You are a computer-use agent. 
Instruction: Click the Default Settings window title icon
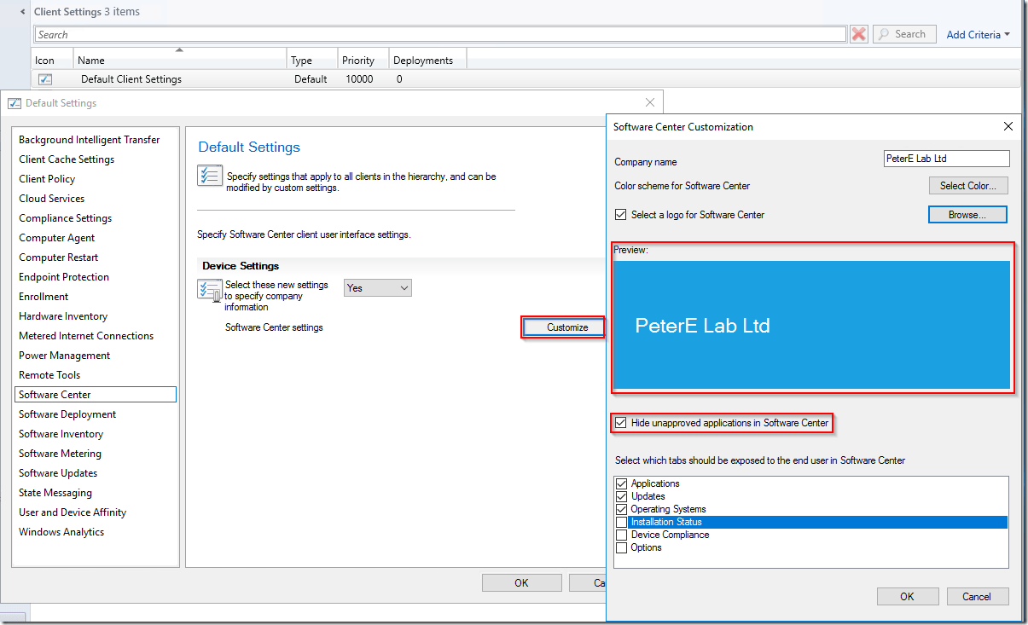click(x=15, y=103)
